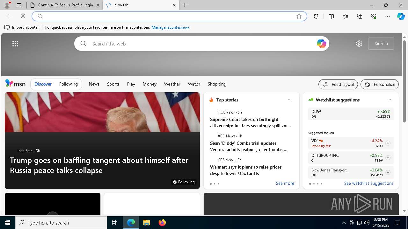408x229 pixels.
Task: Open Collections icon
Action: 360,16
